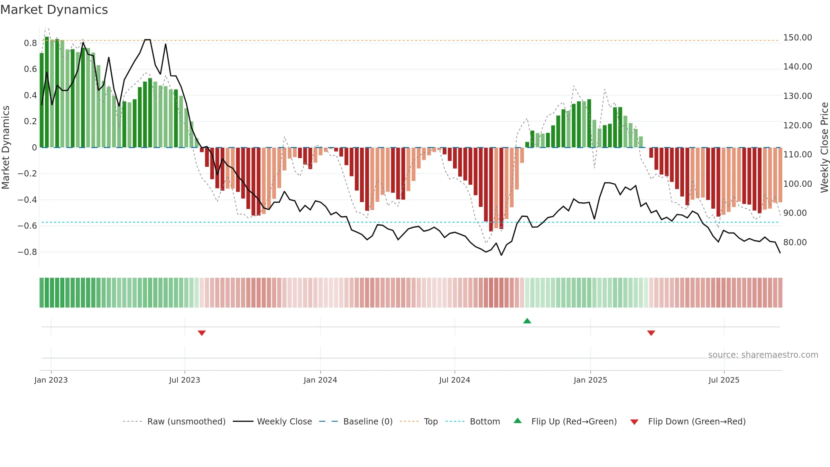Viewport: 830px width, 467px height.
Task: Click the green Flip Up triangle legend icon
Action: (518, 421)
